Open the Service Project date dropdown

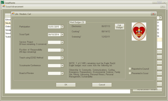[x=62, y=42]
